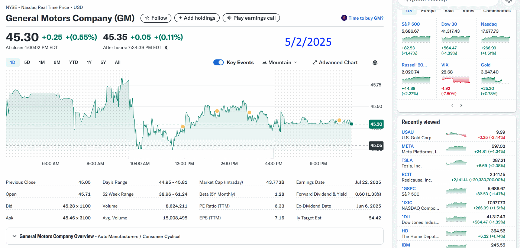Open the Advanced Chart link
Screen dimensions: 520x248
pyautogui.click(x=335, y=62)
